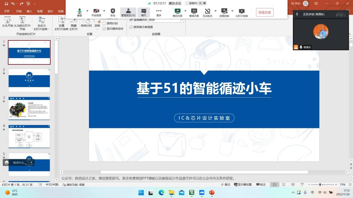Expand the arrow next to 新的共享
This screenshot has height=198, width=353.
(x=185, y=11)
